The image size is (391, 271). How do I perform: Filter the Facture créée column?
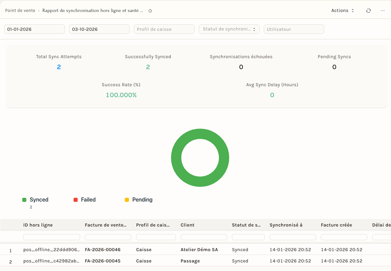click(x=344, y=237)
